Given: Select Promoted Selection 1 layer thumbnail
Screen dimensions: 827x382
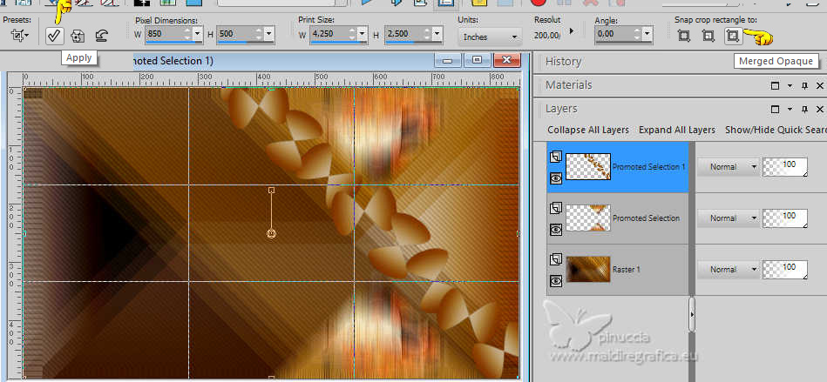Looking at the screenshot, I should click(x=588, y=166).
